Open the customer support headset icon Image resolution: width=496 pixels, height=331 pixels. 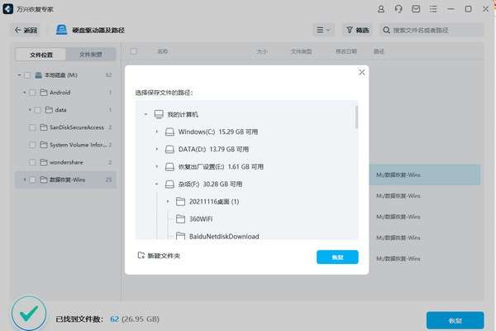398,9
